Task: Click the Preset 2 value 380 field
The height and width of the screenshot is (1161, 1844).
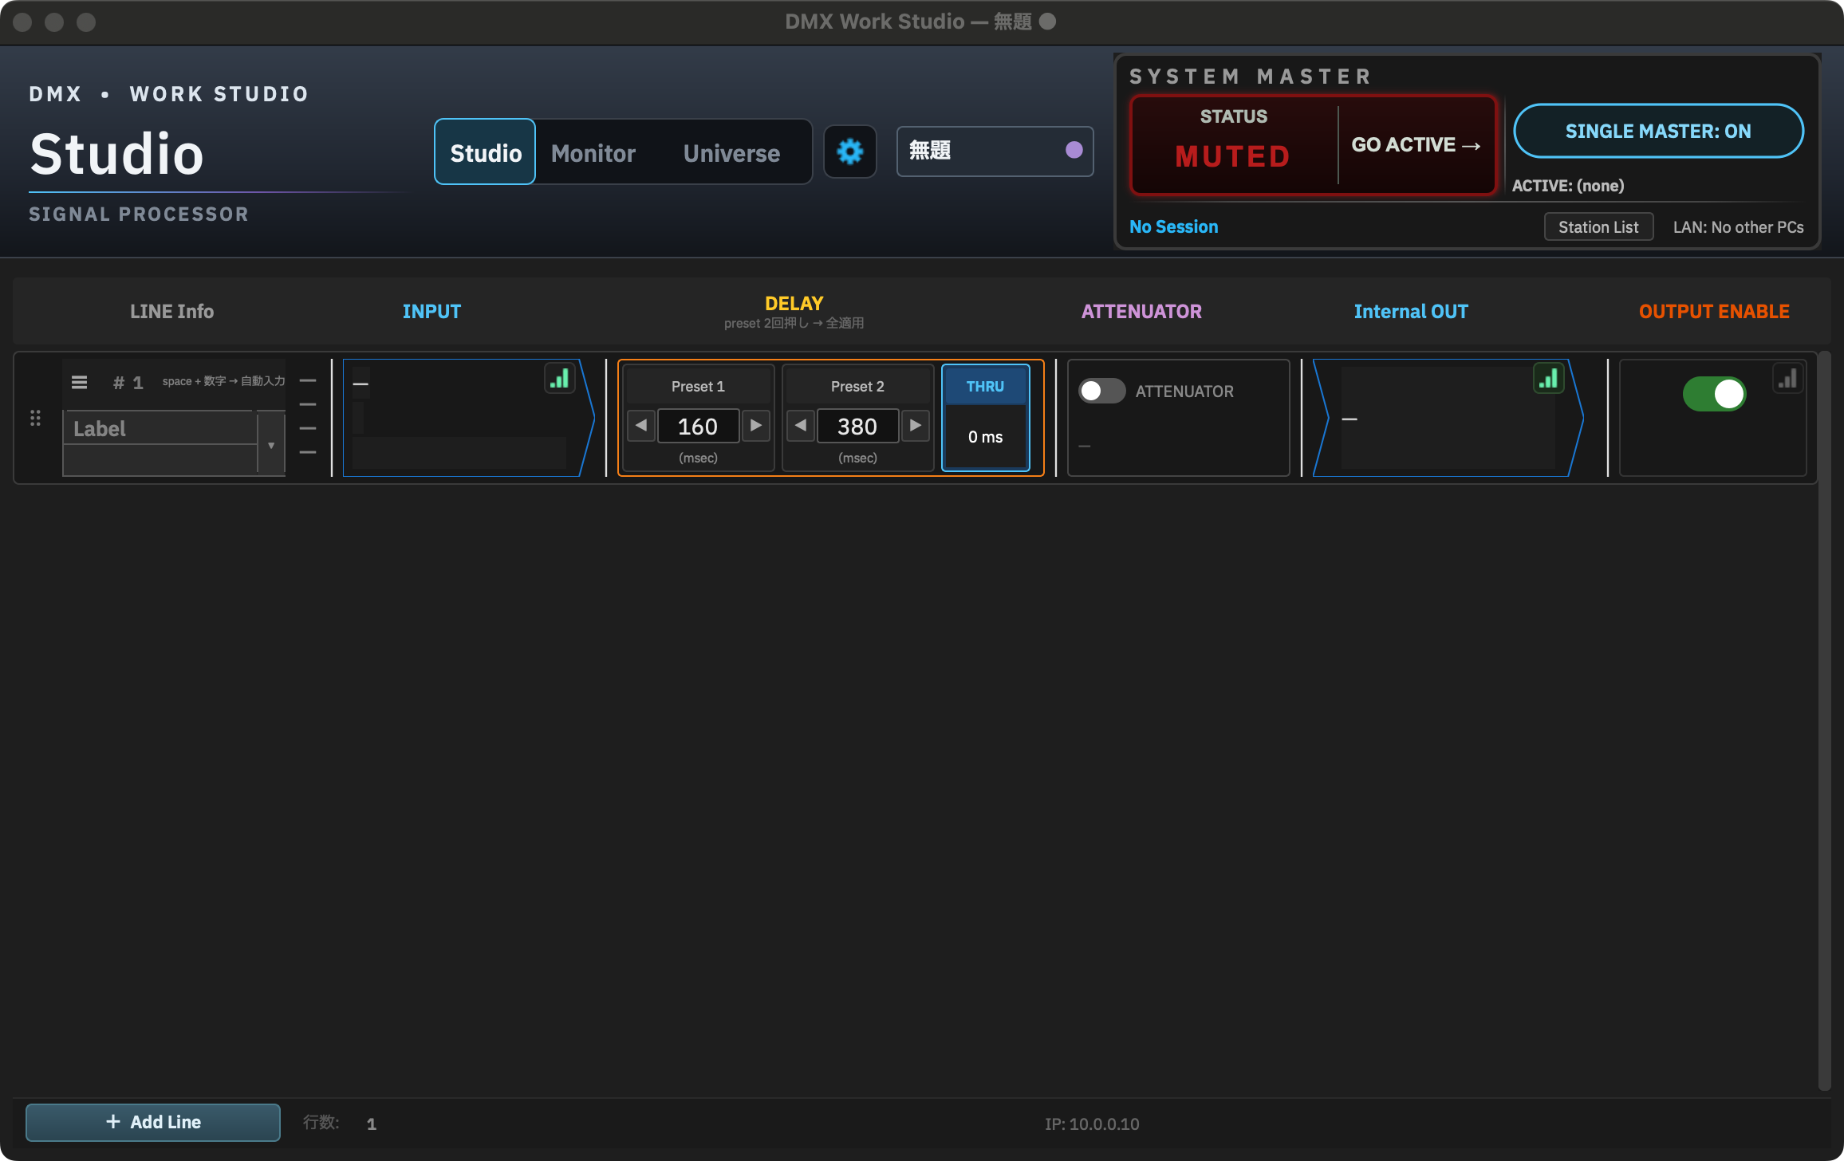Action: tap(857, 426)
